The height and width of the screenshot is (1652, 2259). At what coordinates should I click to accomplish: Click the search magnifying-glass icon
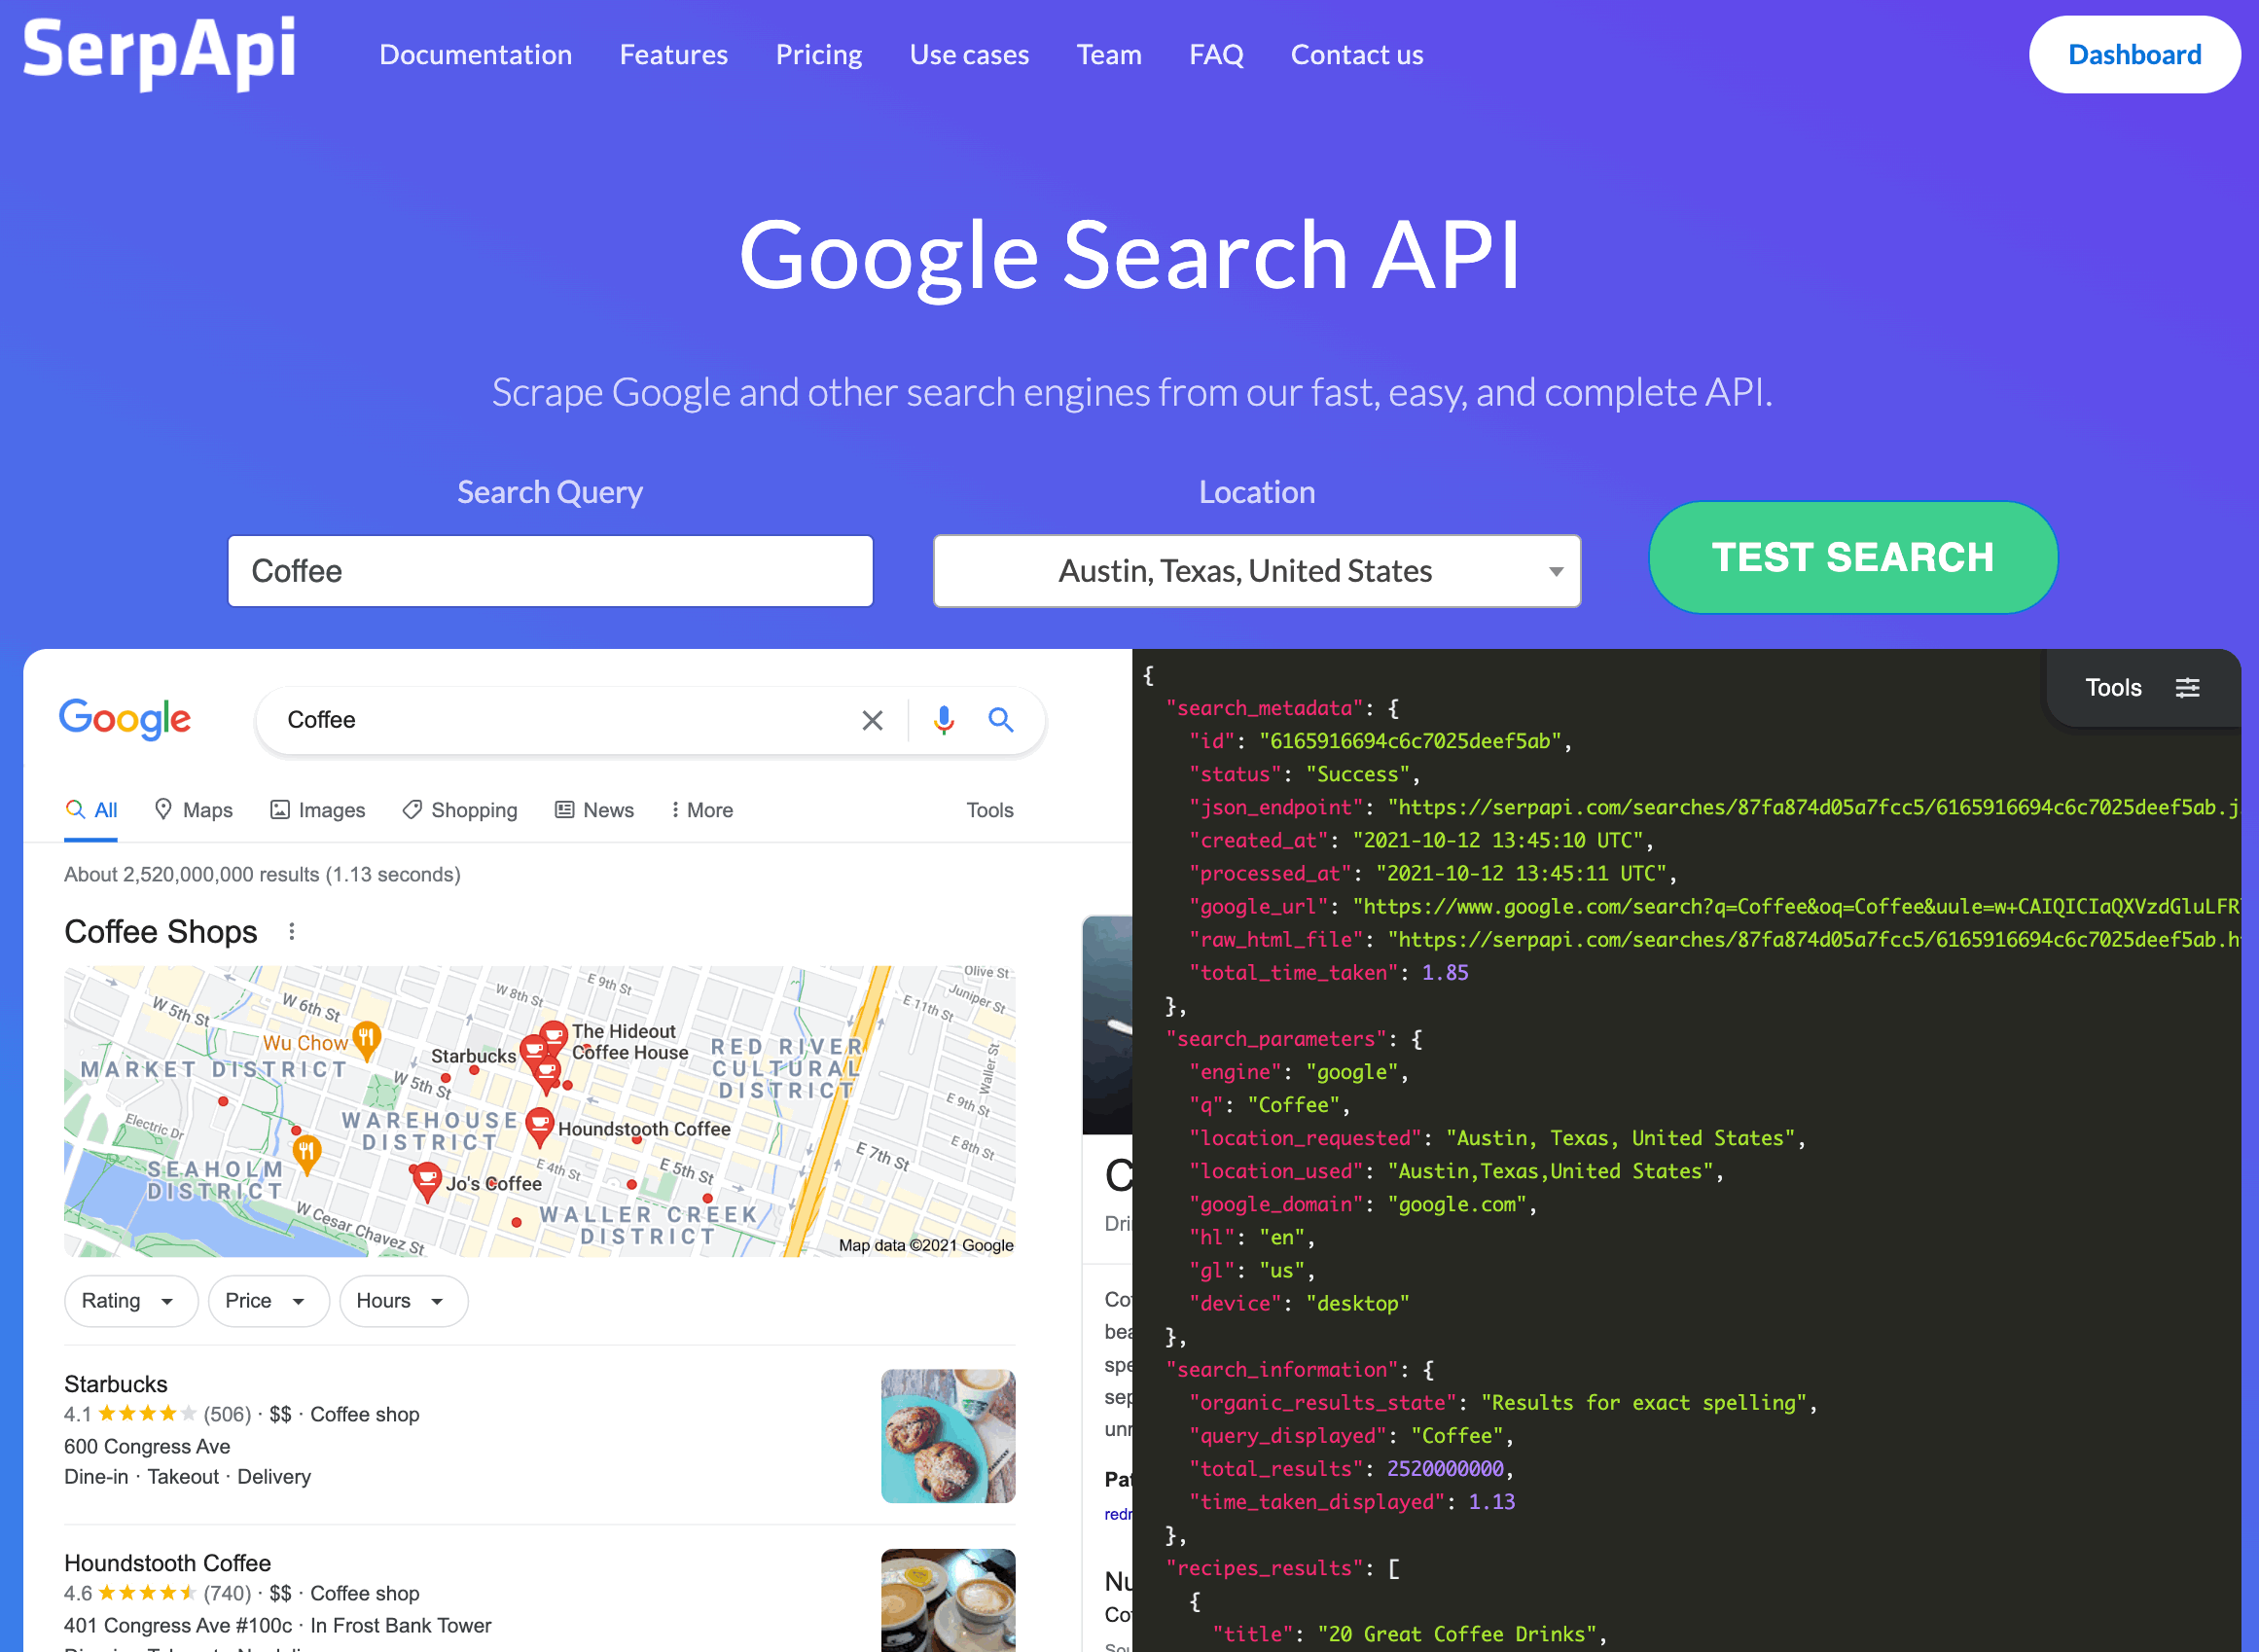coord(1001,719)
